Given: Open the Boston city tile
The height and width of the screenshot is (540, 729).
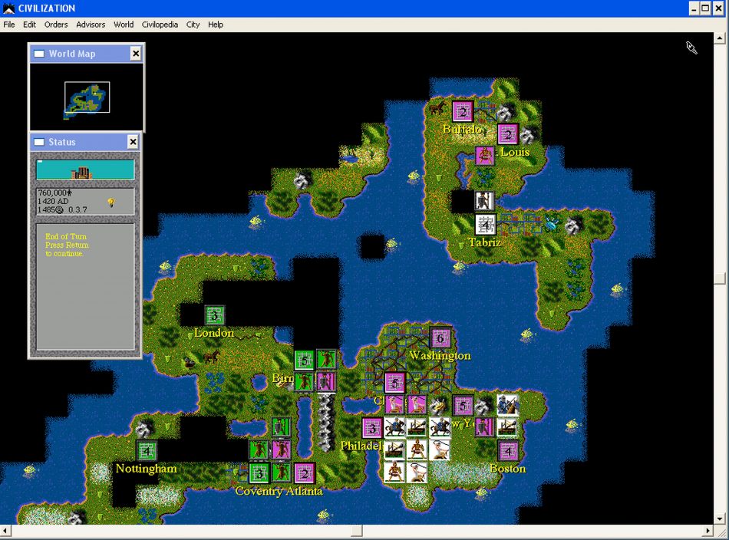Looking at the screenshot, I should click(507, 450).
